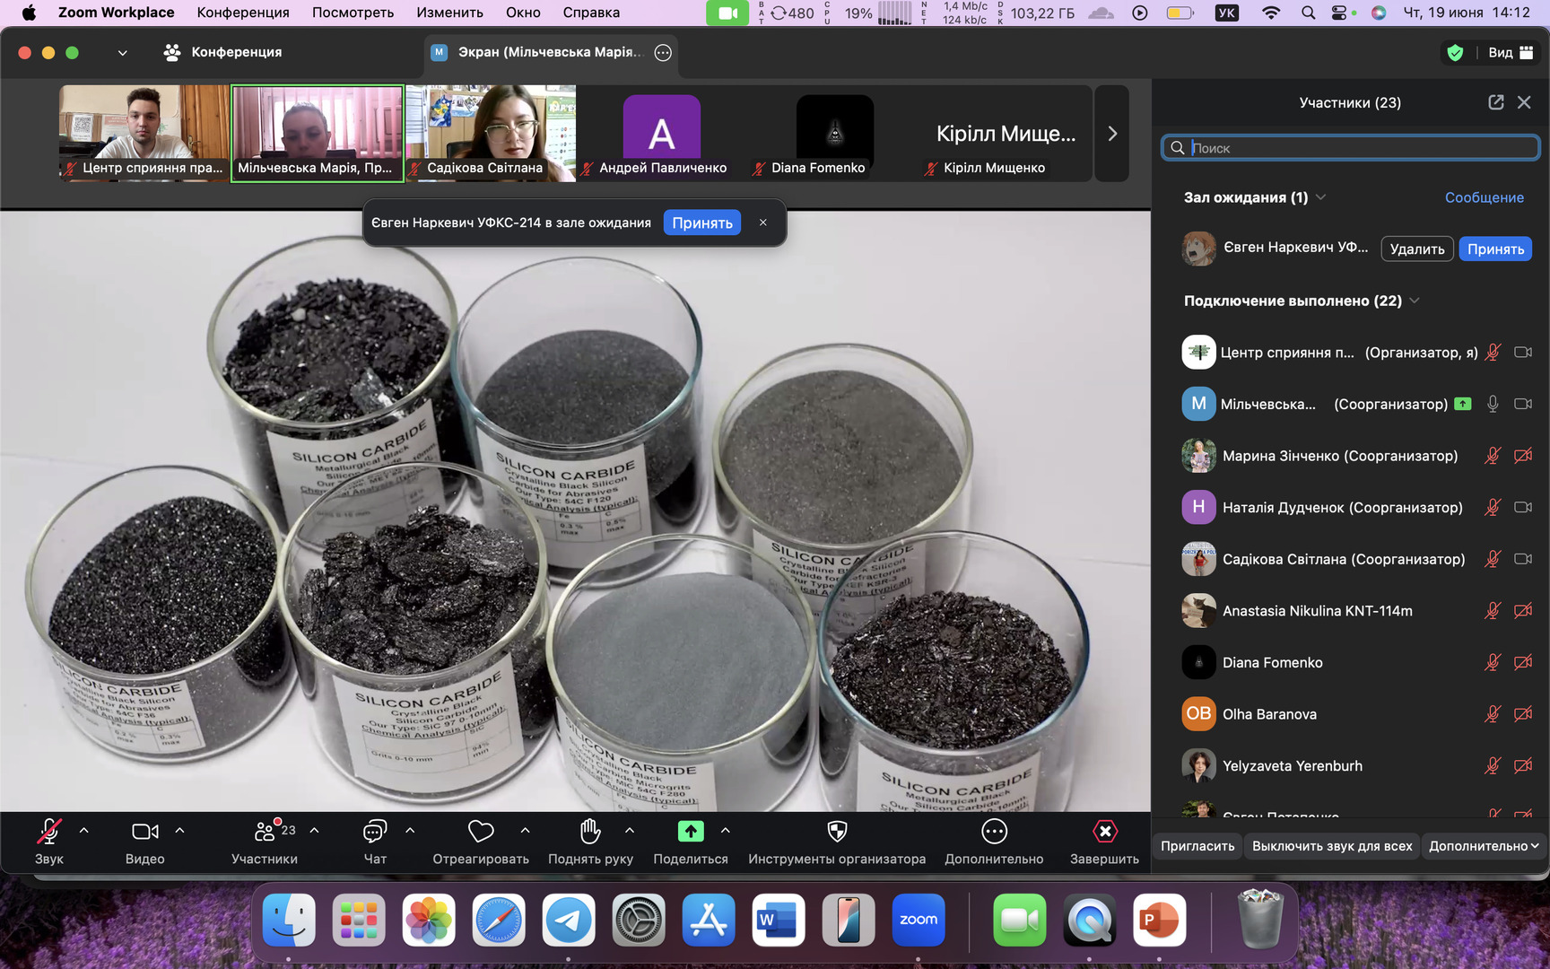Toggle the Video camera button
The image size is (1550, 969).
(x=144, y=832)
